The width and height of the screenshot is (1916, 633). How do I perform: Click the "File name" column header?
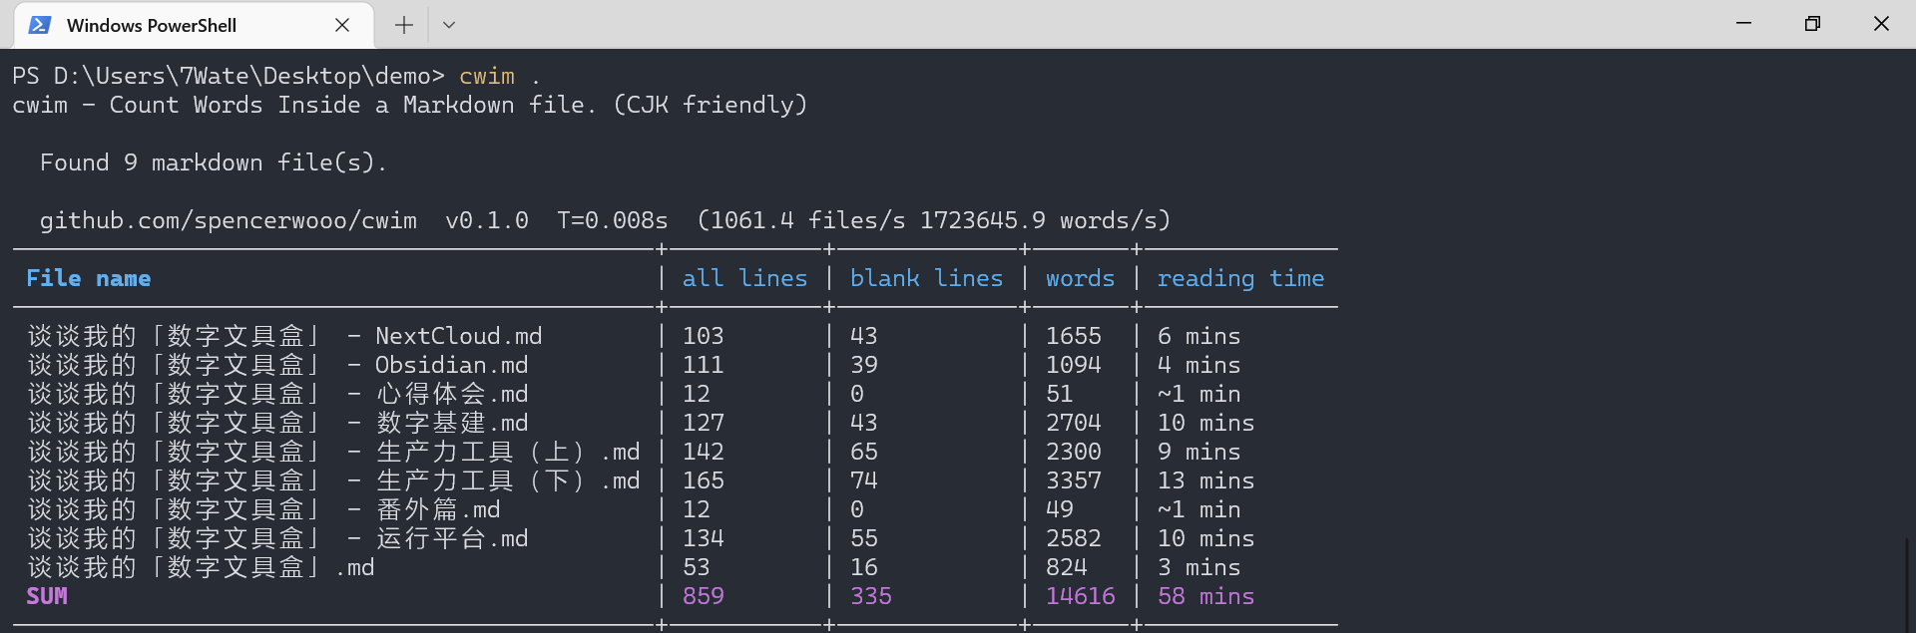[x=88, y=278]
